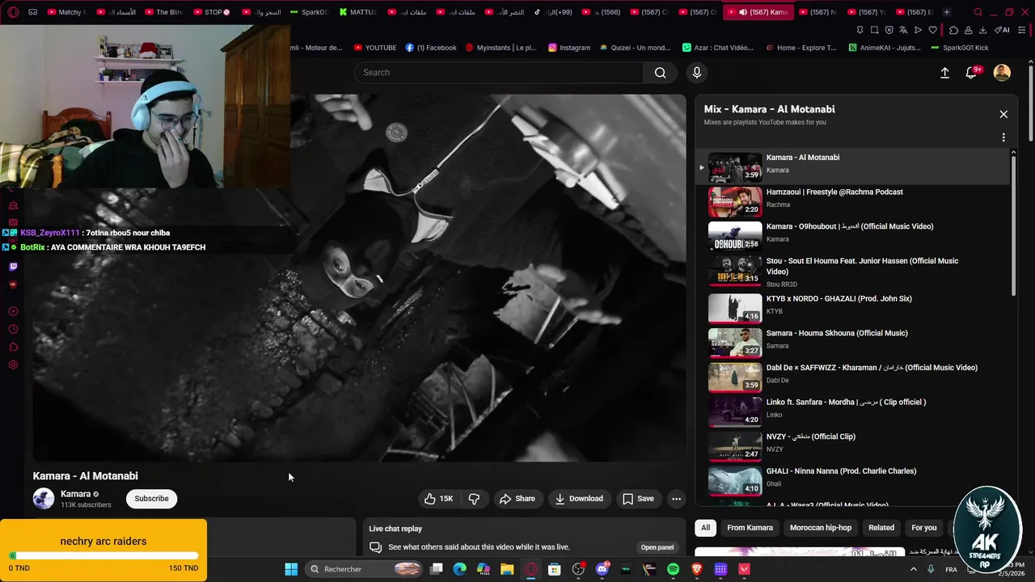
Task: Dislike the video with the thumbs-down icon
Action: (x=475, y=499)
